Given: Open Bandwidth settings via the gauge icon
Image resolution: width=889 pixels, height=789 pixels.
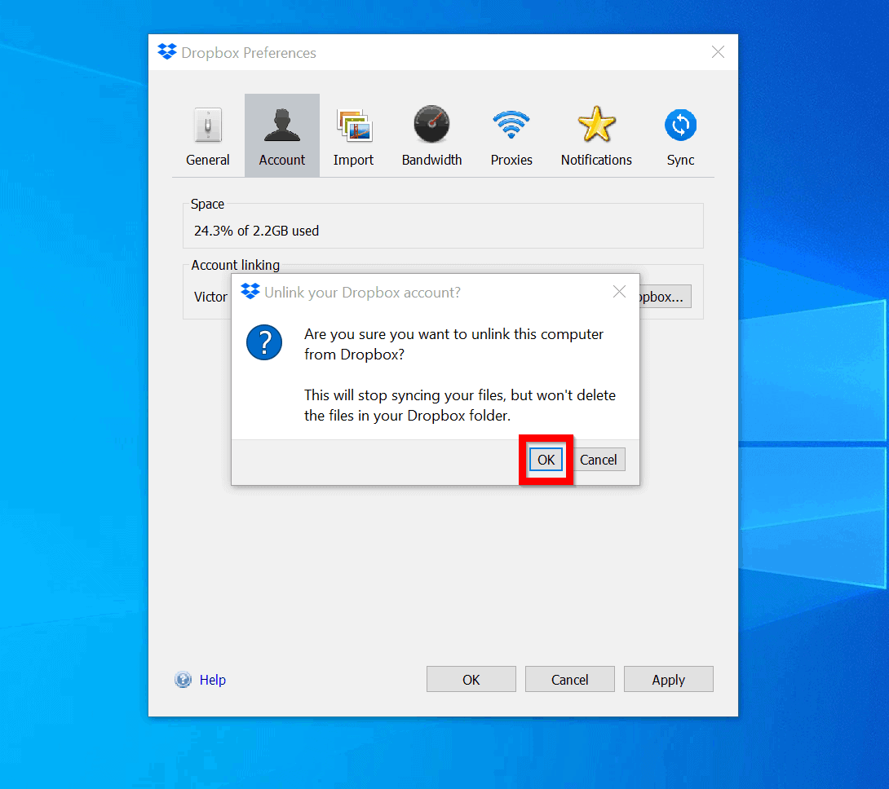Looking at the screenshot, I should 431,124.
